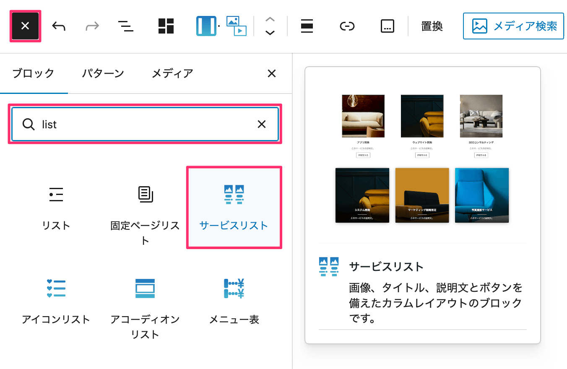Switch to the メディア tab
The height and width of the screenshot is (369, 567).
click(172, 73)
